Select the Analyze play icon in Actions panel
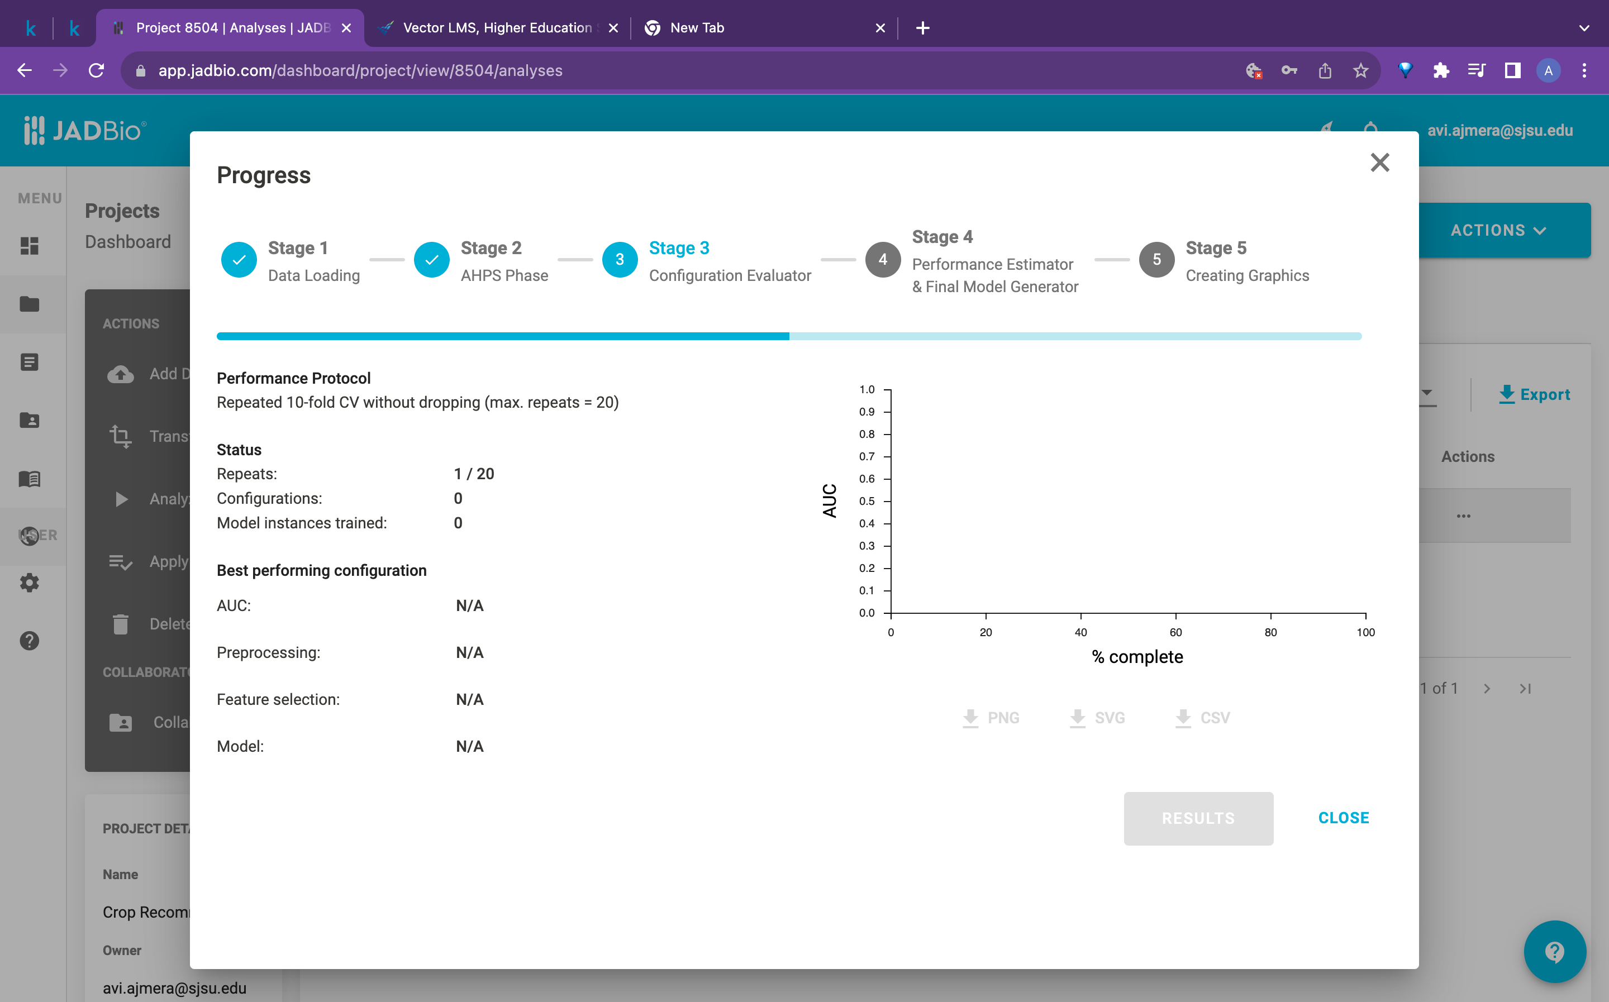Image resolution: width=1609 pixels, height=1002 pixels. [121, 498]
